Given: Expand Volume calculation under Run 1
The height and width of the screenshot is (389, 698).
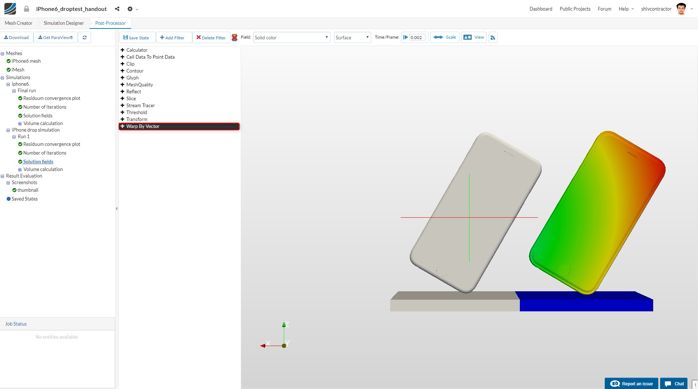Looking at the screenshot, I should click(x=20, y=170).
